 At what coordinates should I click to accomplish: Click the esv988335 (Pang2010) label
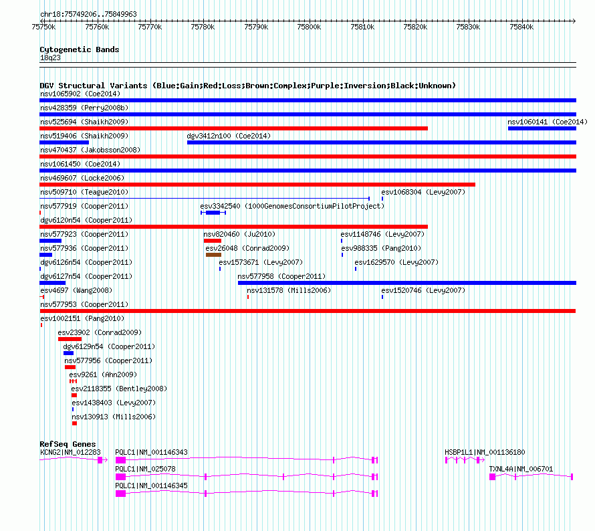(381, 248)
